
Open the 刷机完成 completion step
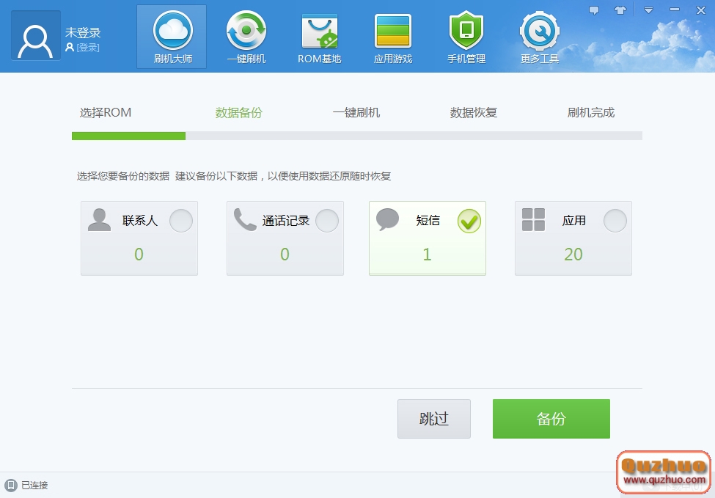tap(590, 112)
